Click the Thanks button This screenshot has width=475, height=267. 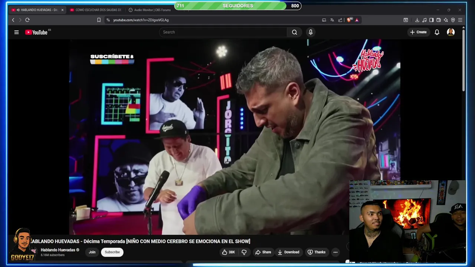pyautogui.click(x=317, y=252)
